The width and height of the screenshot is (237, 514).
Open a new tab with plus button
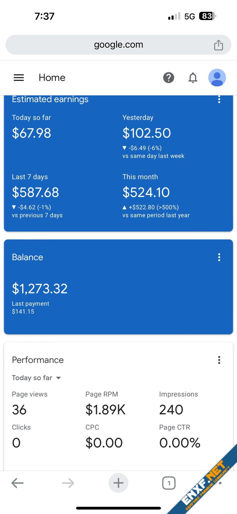[x=118, y=483]
